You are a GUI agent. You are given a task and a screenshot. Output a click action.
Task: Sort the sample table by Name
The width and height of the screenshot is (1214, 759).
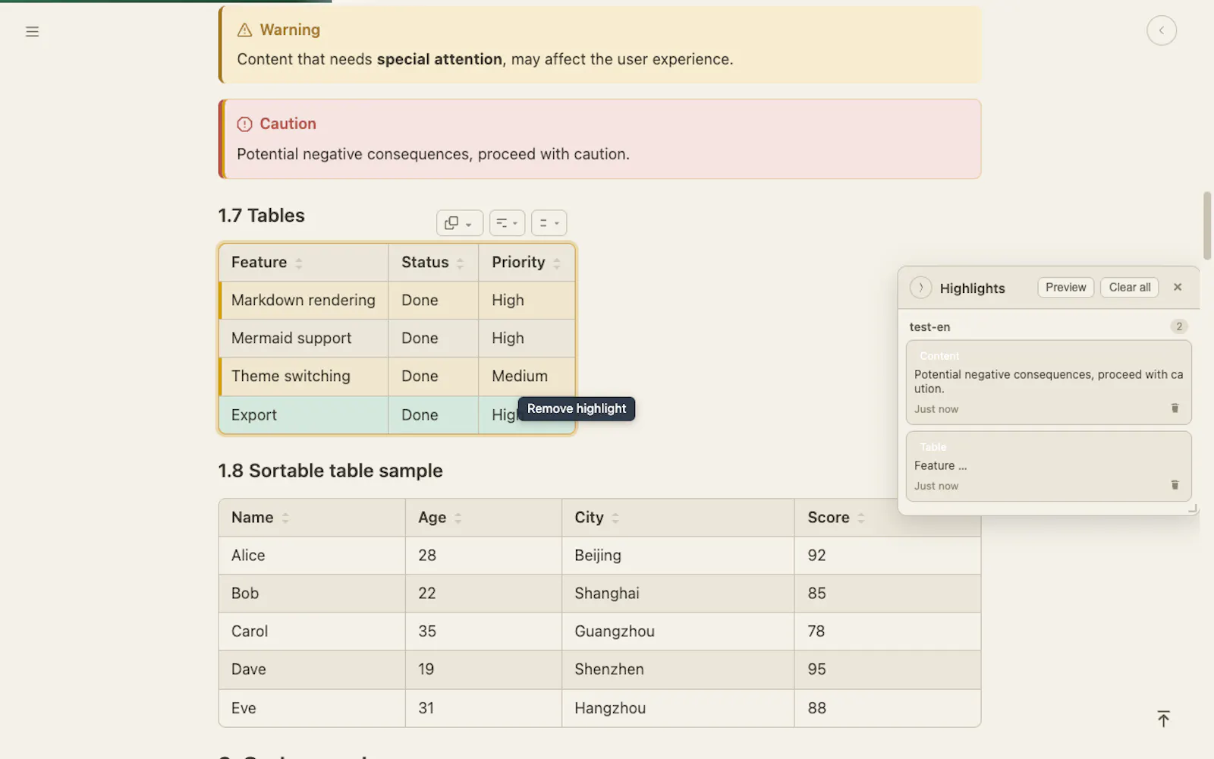point(285,518)
